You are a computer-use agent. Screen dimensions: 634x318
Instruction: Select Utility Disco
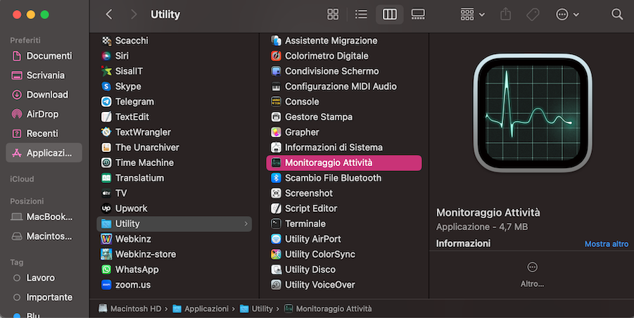point(344,269)
